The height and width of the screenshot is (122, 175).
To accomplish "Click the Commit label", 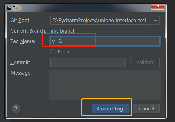I will pyautogui.click(x=20, y=62).
